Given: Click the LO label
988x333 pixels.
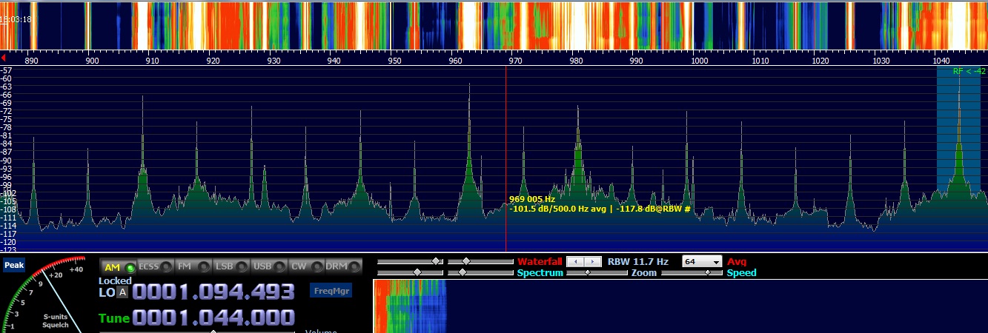Looking at the screenshot, I should click(x=107, y=292).
